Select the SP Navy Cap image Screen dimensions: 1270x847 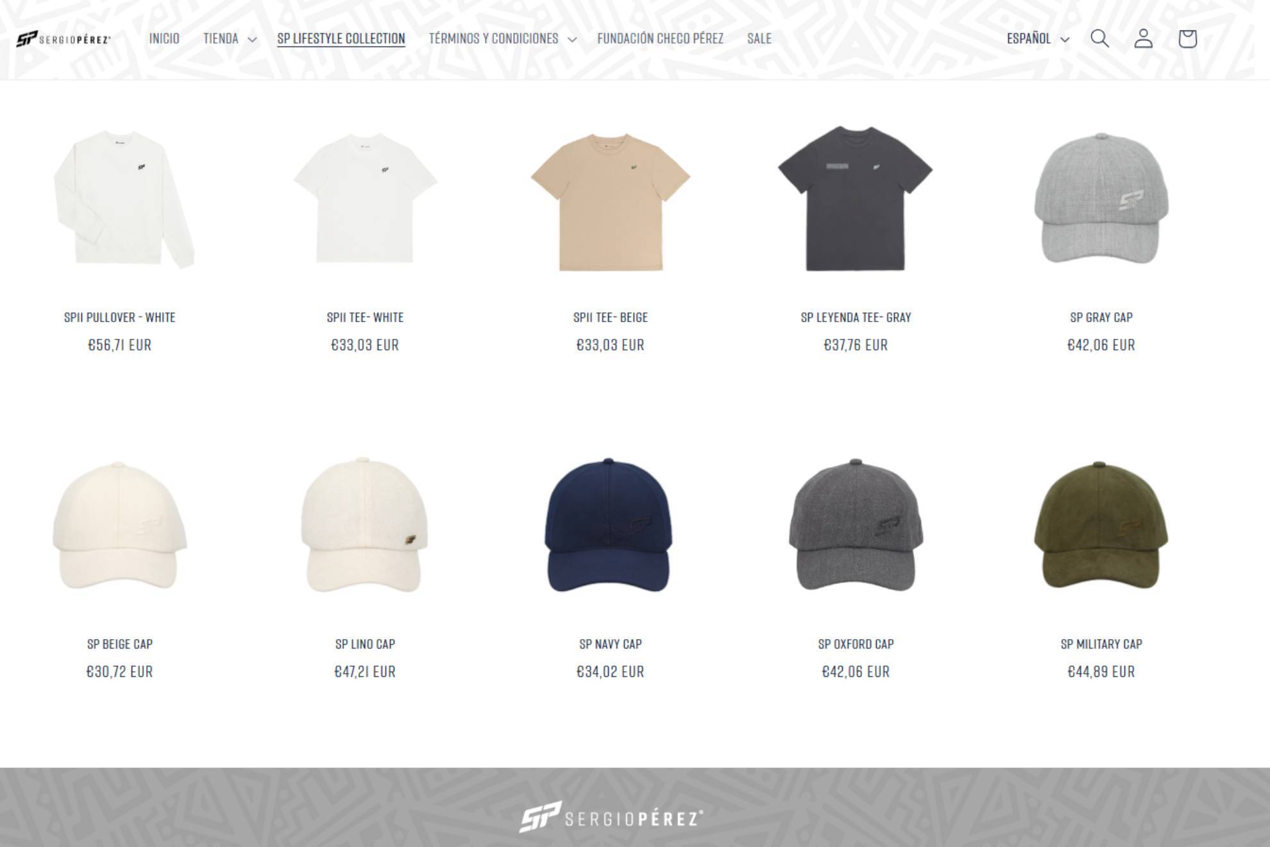tap(609, 525)
